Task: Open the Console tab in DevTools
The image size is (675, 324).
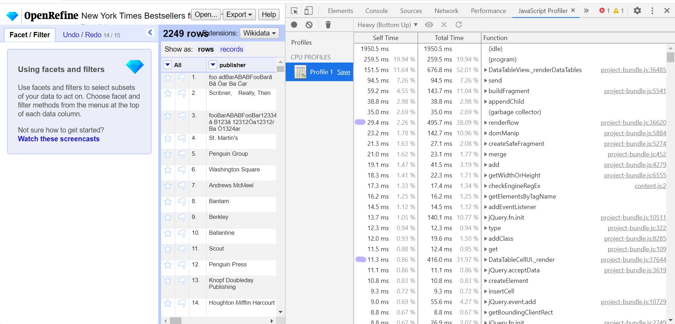Action: point(376,11)
